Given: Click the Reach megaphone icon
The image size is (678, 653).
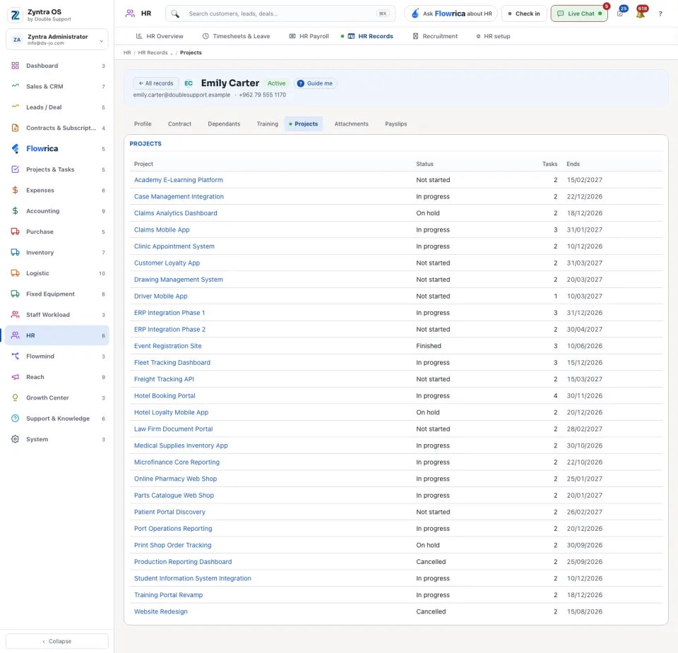Looking at the screenshot, I should [x=15, y=377].
